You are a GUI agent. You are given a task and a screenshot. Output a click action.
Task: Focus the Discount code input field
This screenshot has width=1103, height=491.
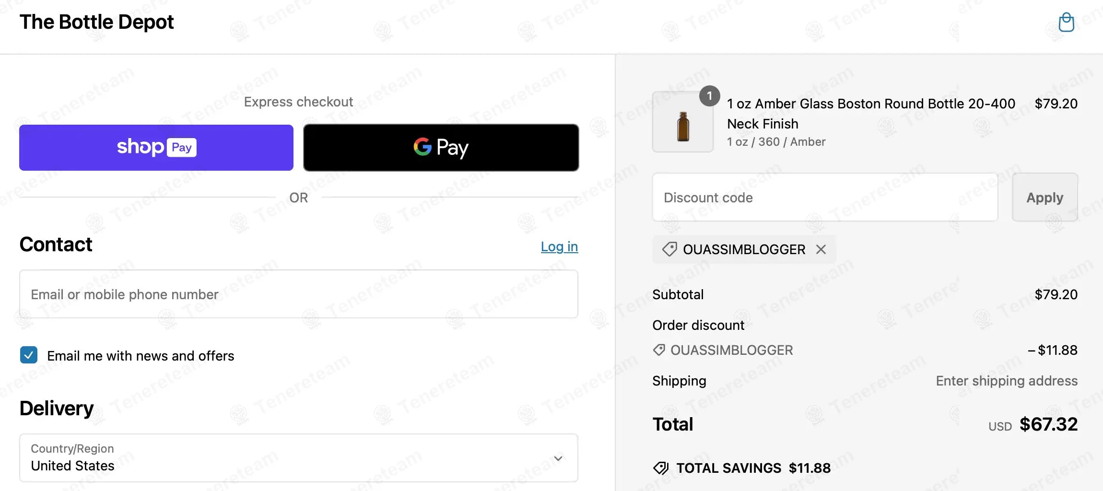coord(825,198)
